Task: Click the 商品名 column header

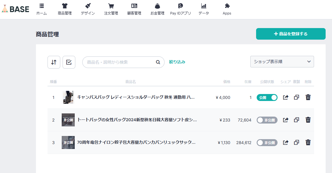Action: click(x=130, y=82)
